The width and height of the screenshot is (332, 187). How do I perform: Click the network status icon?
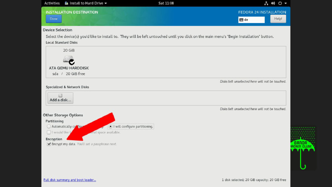pos(266,3)
